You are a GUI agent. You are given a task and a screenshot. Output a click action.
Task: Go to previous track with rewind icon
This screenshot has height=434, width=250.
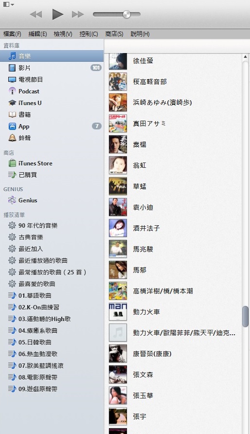pyautogui.click(x=36, y=14)
